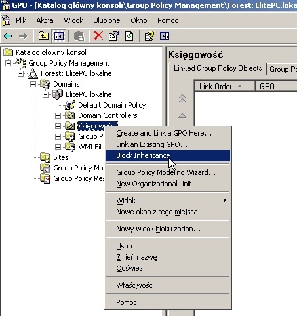Launch Group Policy Modeling Wizard
This screenshot has height=316, width=297.
click(168, 172)
